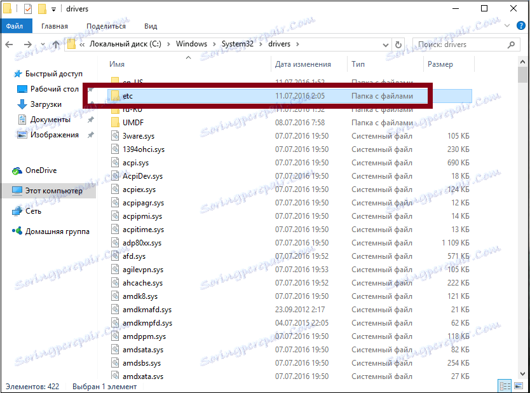Select Рабочий стол in navigation pane
The height and width of the screenshot is (393, 530).
pyautogui.click(x=54, y=89)
